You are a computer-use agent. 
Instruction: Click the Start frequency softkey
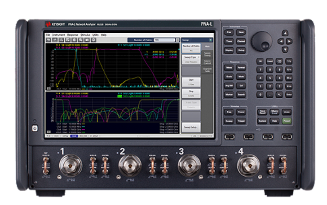click(x=191, y=82)
